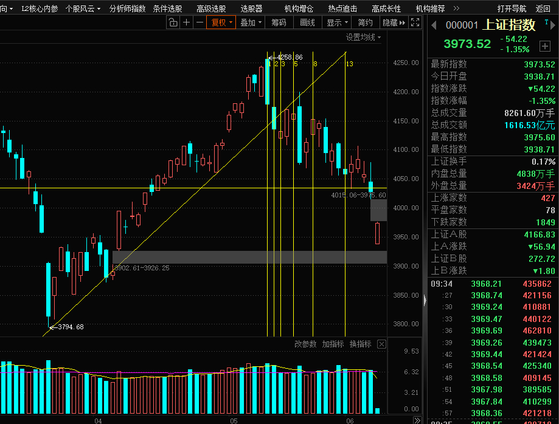Open the 高成长性 menu
The height and width of the screenshot is (424, 559).
pyautogui.click(x=386, y=9)
